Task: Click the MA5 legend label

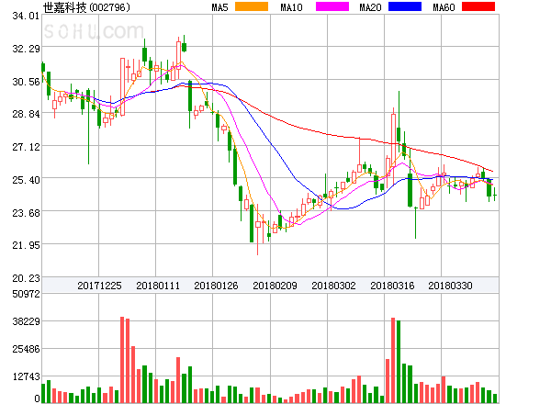Action: pyautogui.click(x=220, y=7)
